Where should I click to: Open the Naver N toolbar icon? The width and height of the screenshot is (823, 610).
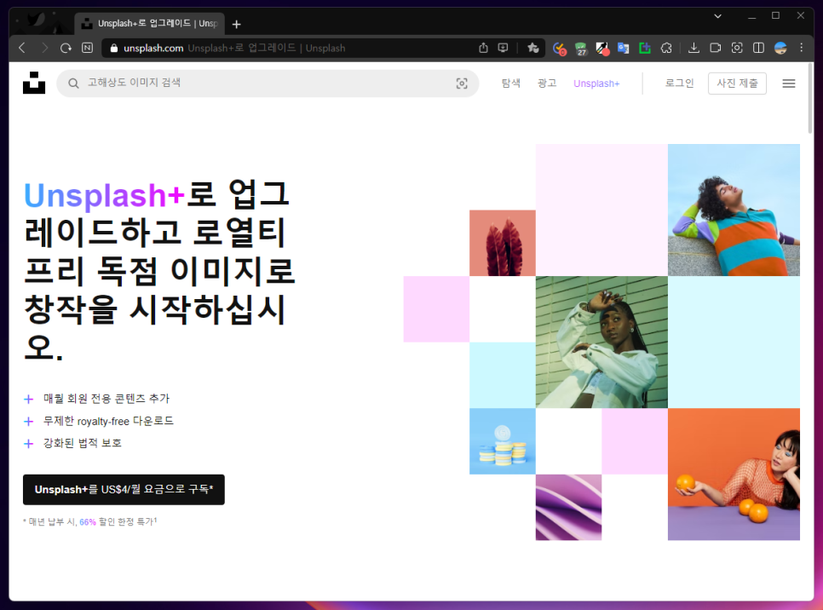point(87,48)
